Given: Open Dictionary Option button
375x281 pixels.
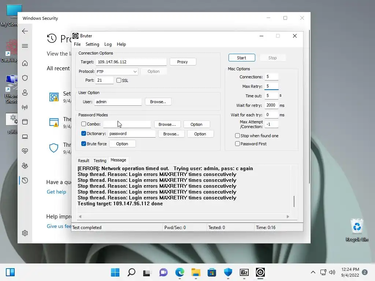Looking at the screenshot, I should tap(200, 134).
